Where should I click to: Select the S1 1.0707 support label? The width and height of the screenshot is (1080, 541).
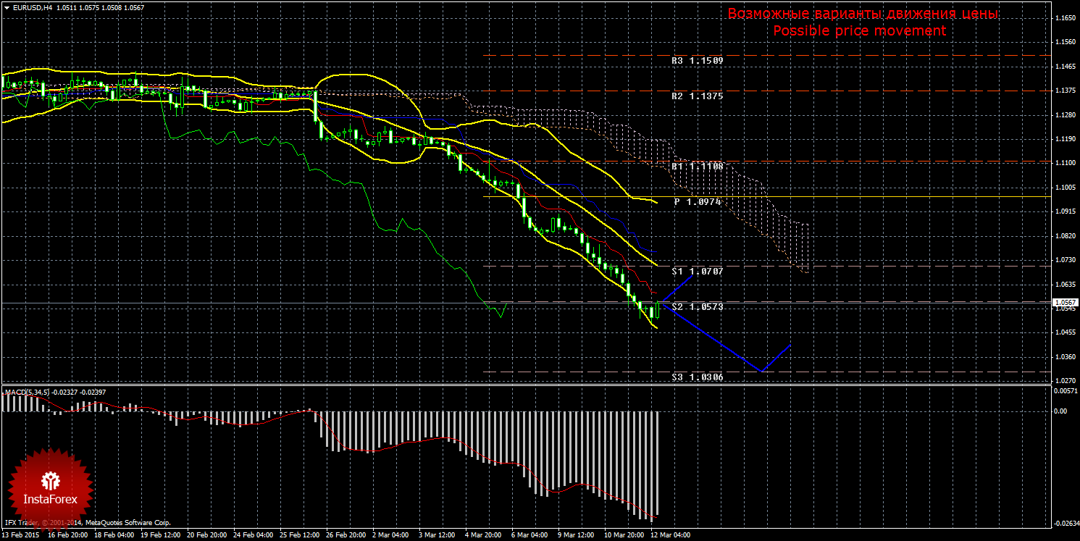[x=698, y=271]
